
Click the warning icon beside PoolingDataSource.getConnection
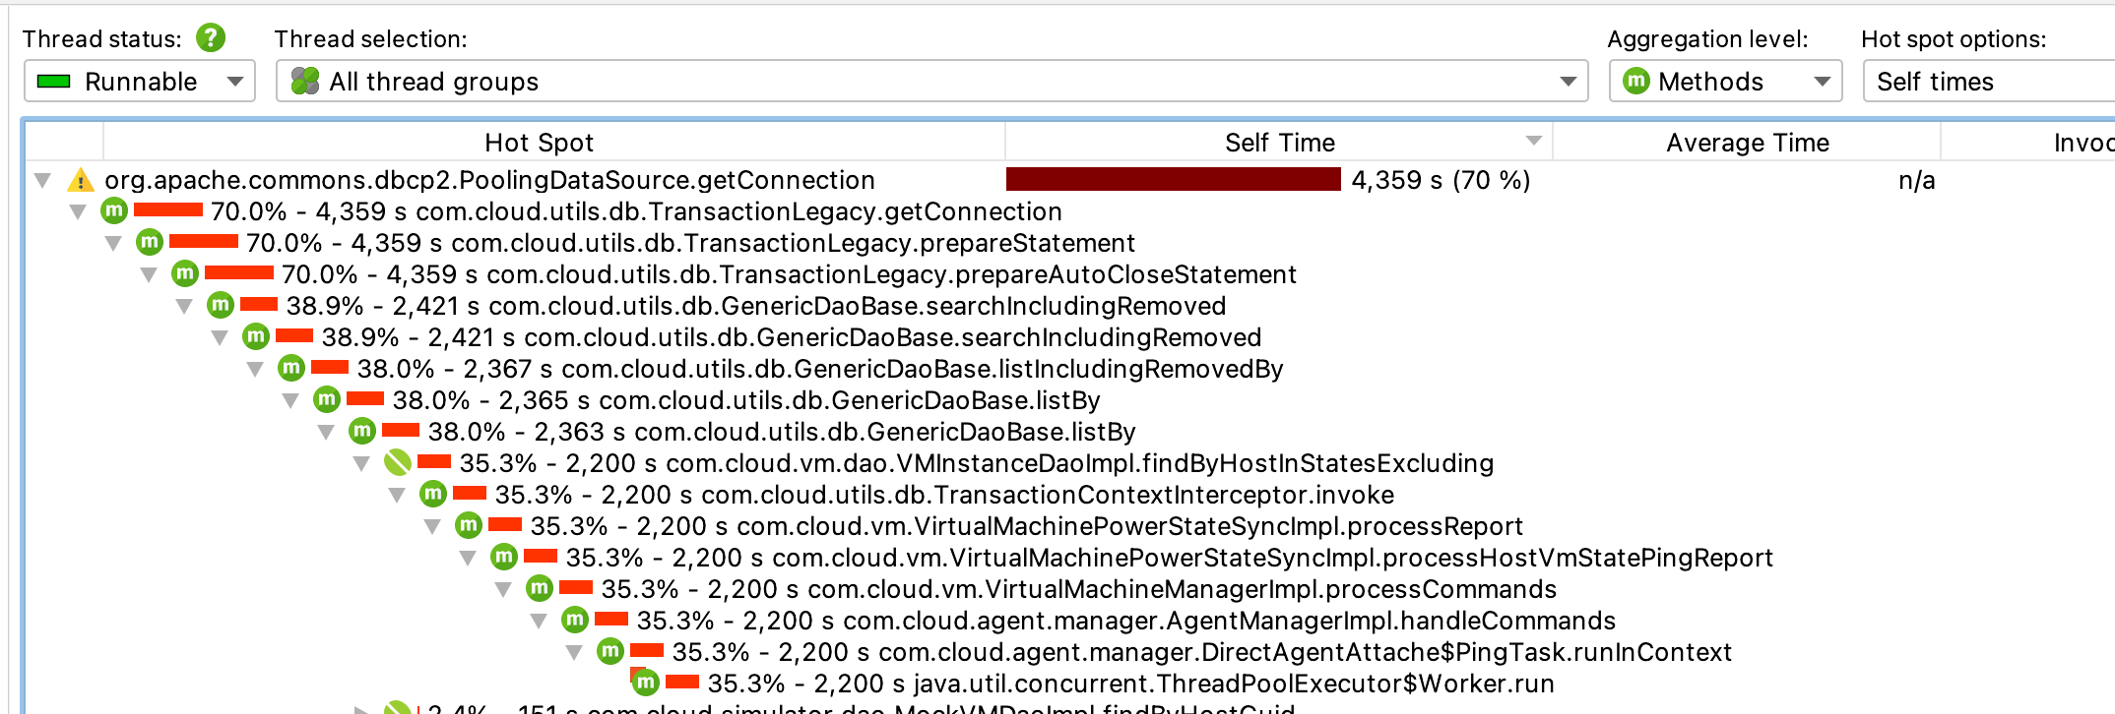pyautogui.click(x=80, y=181)
